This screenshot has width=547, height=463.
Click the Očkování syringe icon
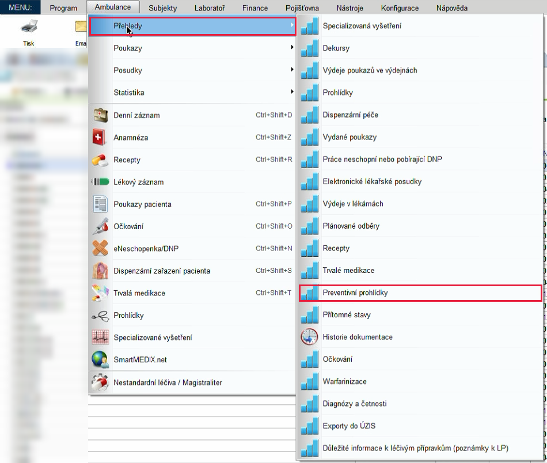point(100,226)
